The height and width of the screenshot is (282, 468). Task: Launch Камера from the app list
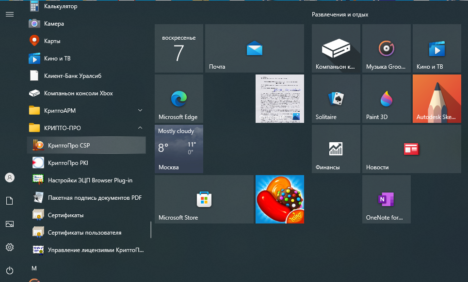pyautogui.click(x=86, y=24)
